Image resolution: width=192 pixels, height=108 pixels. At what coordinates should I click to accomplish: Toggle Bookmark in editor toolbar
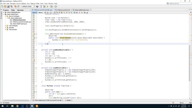coord(71,13)
